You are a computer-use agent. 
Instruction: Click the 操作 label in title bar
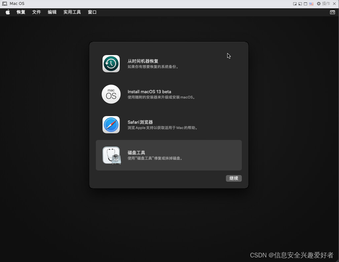326,4
